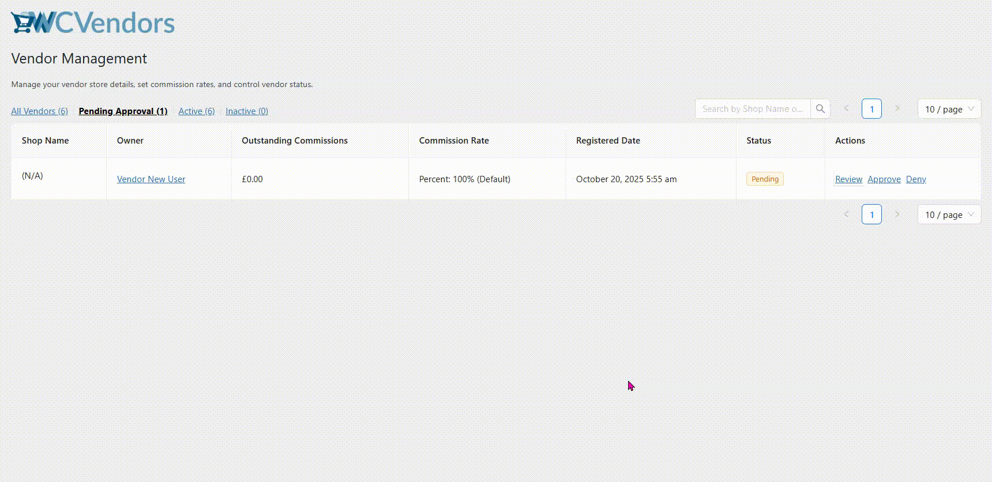
Task: Expand the bottom 10 / page dropdown
Action: 949,214
